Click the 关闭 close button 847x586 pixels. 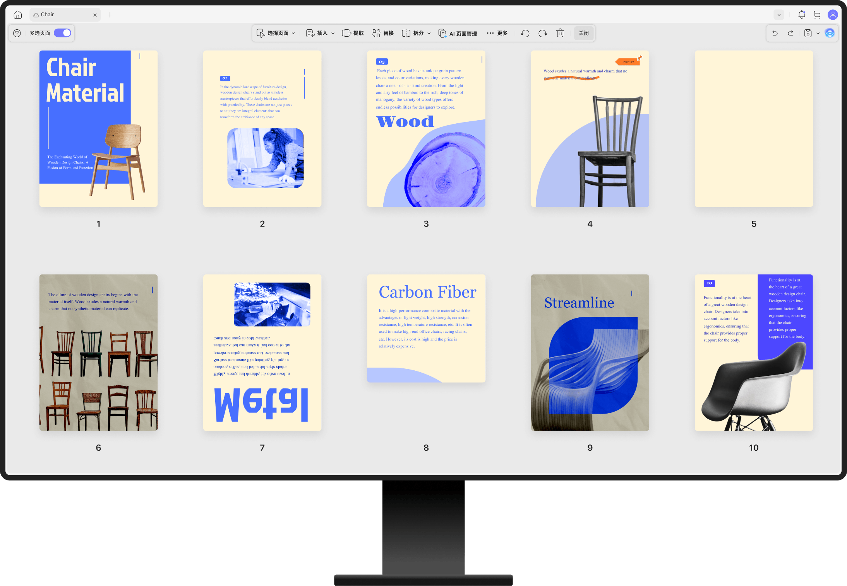point(583,33)
